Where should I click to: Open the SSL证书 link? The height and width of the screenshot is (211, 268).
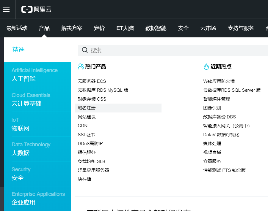pyautogui.click(x=86, y=134)
